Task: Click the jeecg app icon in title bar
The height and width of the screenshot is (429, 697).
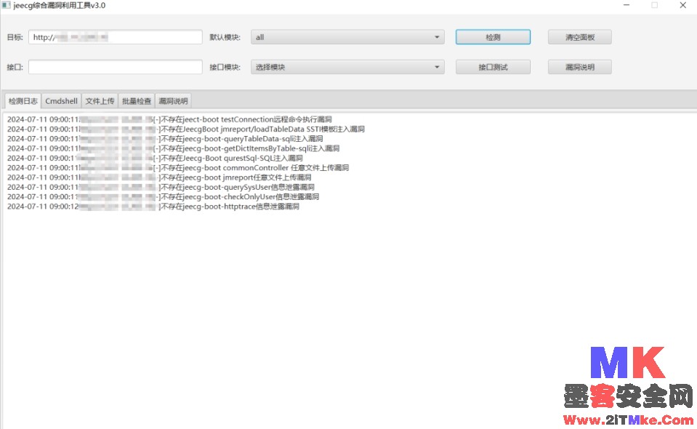Action: point(5,5)
